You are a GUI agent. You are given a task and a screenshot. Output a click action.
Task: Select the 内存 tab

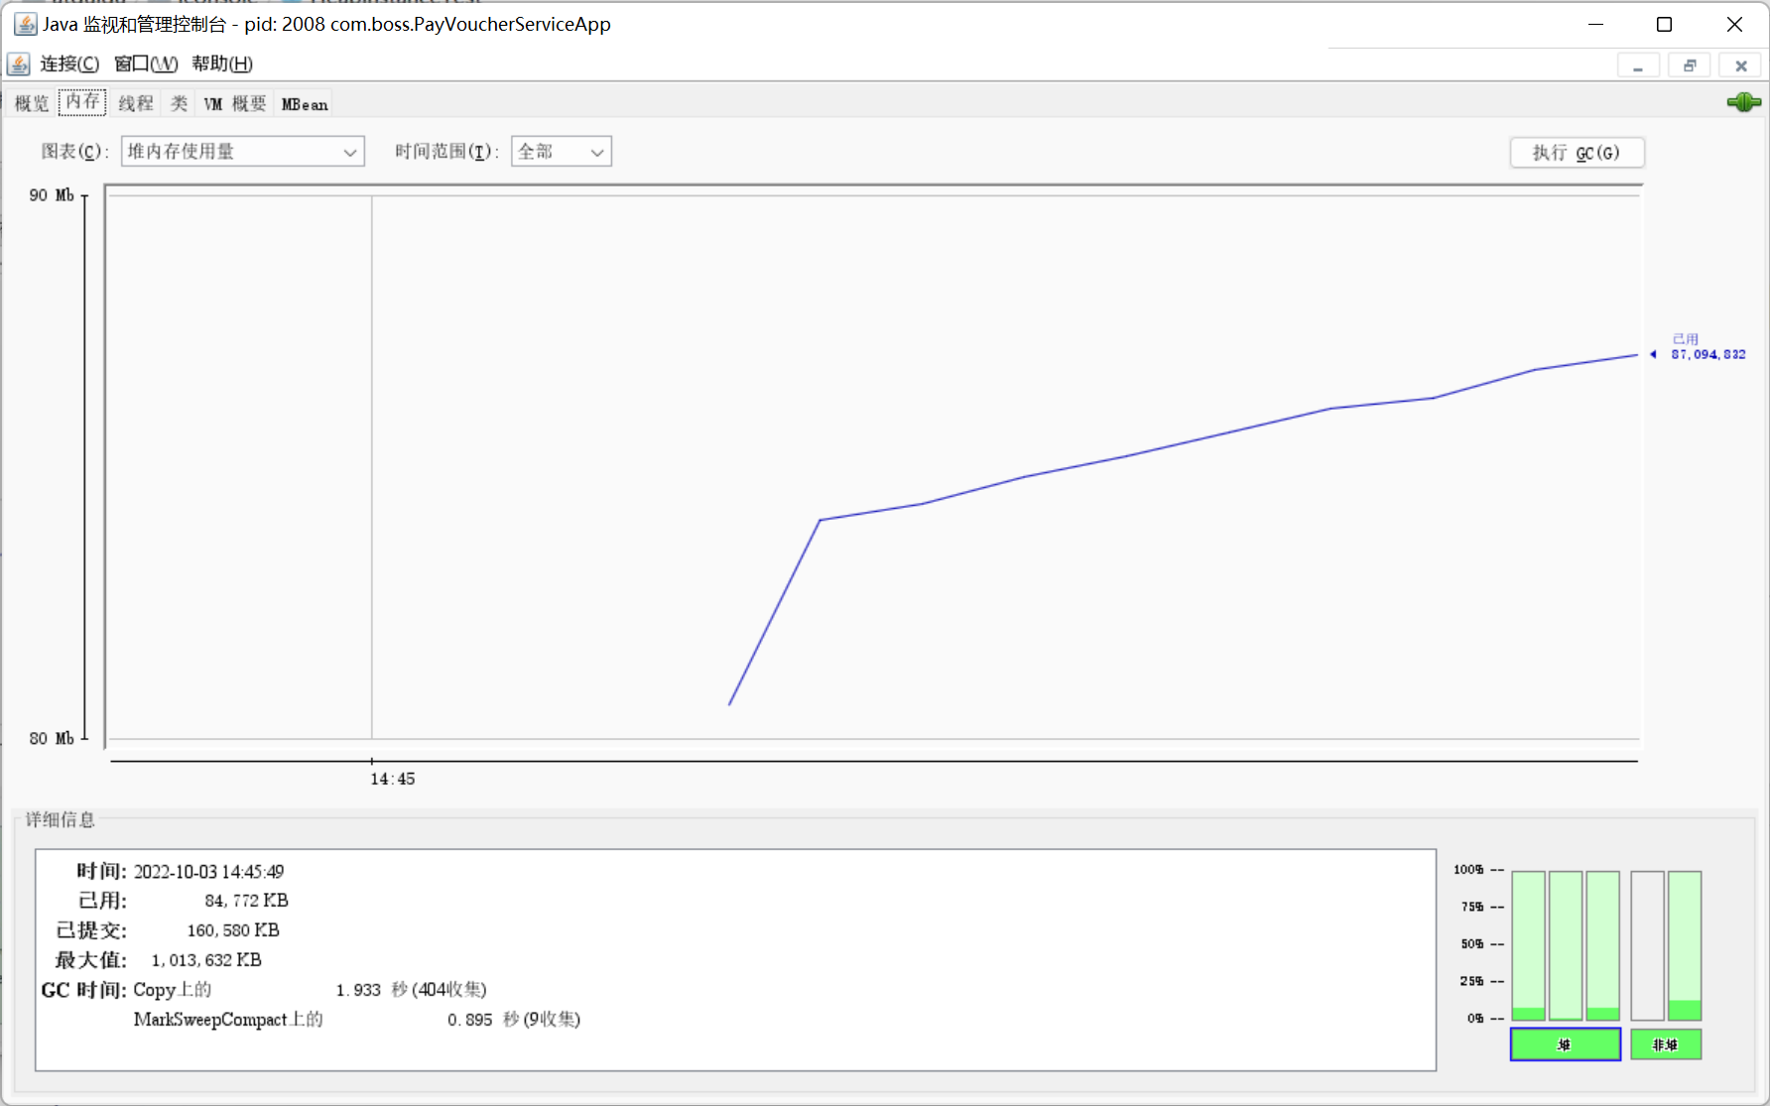click(82, 102)
